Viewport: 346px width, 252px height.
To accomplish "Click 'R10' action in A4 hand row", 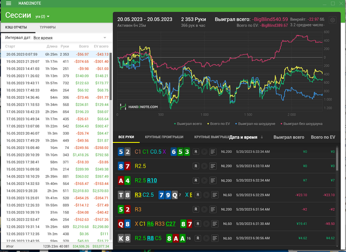I will (x=152, y=180).
